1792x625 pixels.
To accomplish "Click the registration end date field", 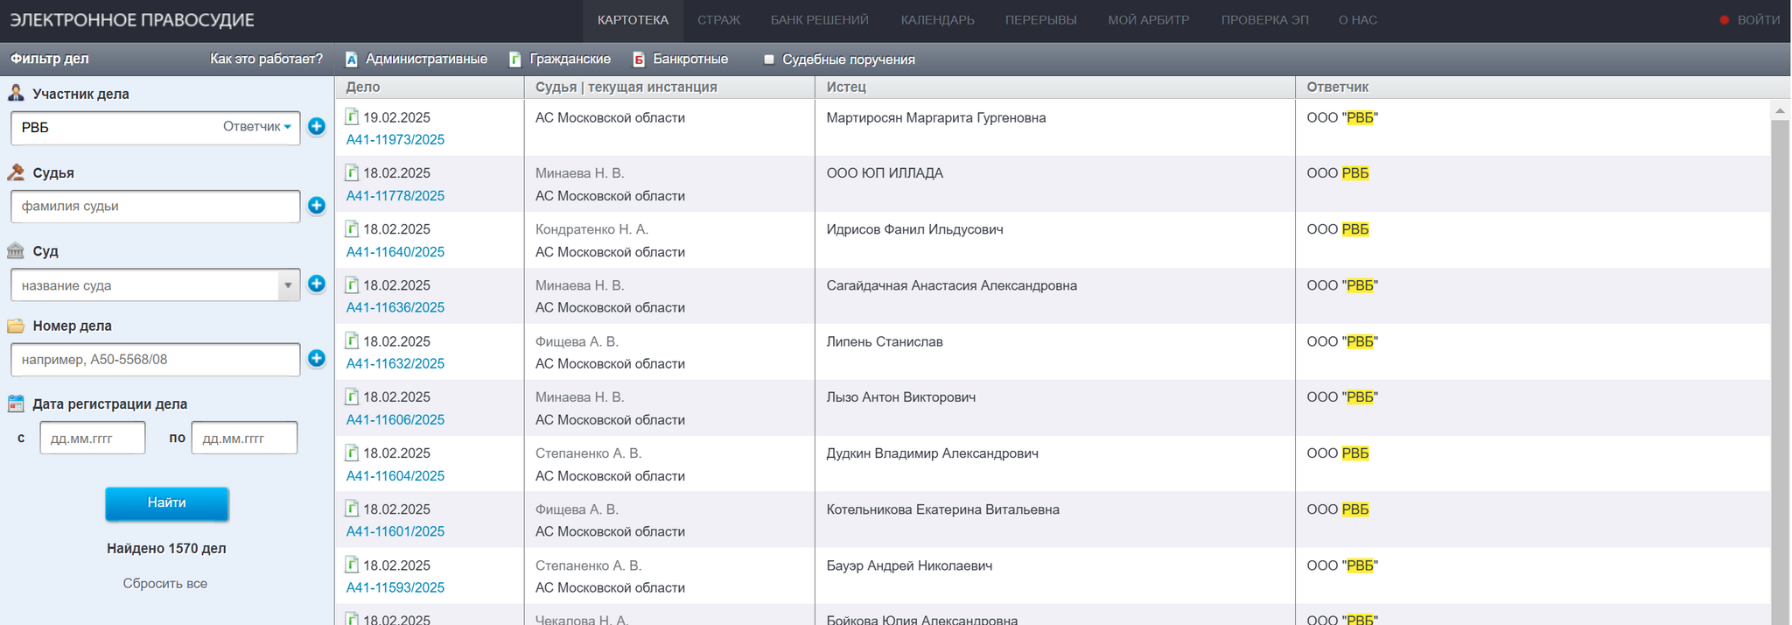I will coord(244,438).
